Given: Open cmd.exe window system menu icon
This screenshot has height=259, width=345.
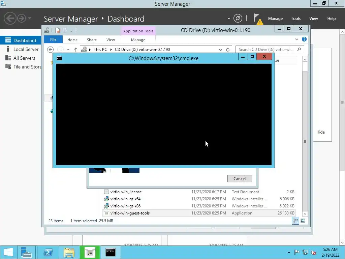Looking at the screenshot, I should tap(59, 58).
